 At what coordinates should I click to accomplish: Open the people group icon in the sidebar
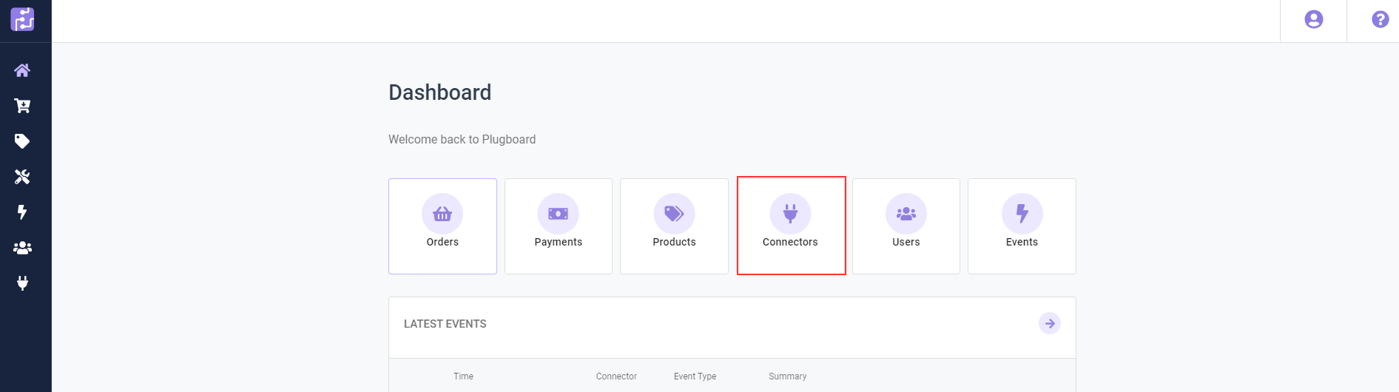tap(22, 248)
